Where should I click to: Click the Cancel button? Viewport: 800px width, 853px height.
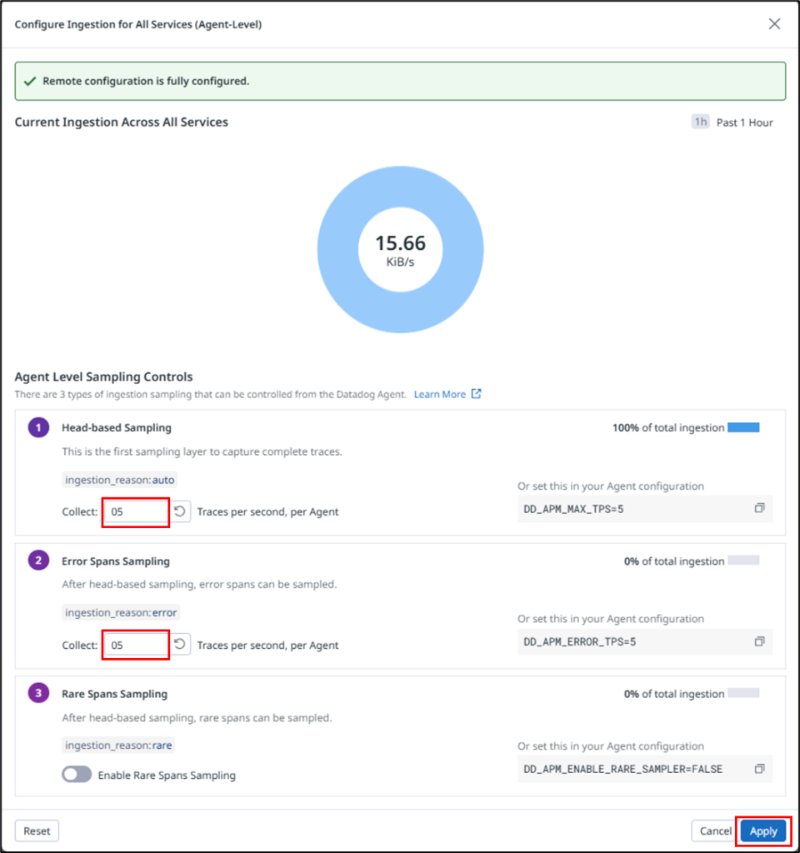715,831
